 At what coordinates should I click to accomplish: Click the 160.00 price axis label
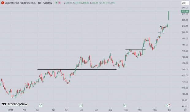pos(185,57)
